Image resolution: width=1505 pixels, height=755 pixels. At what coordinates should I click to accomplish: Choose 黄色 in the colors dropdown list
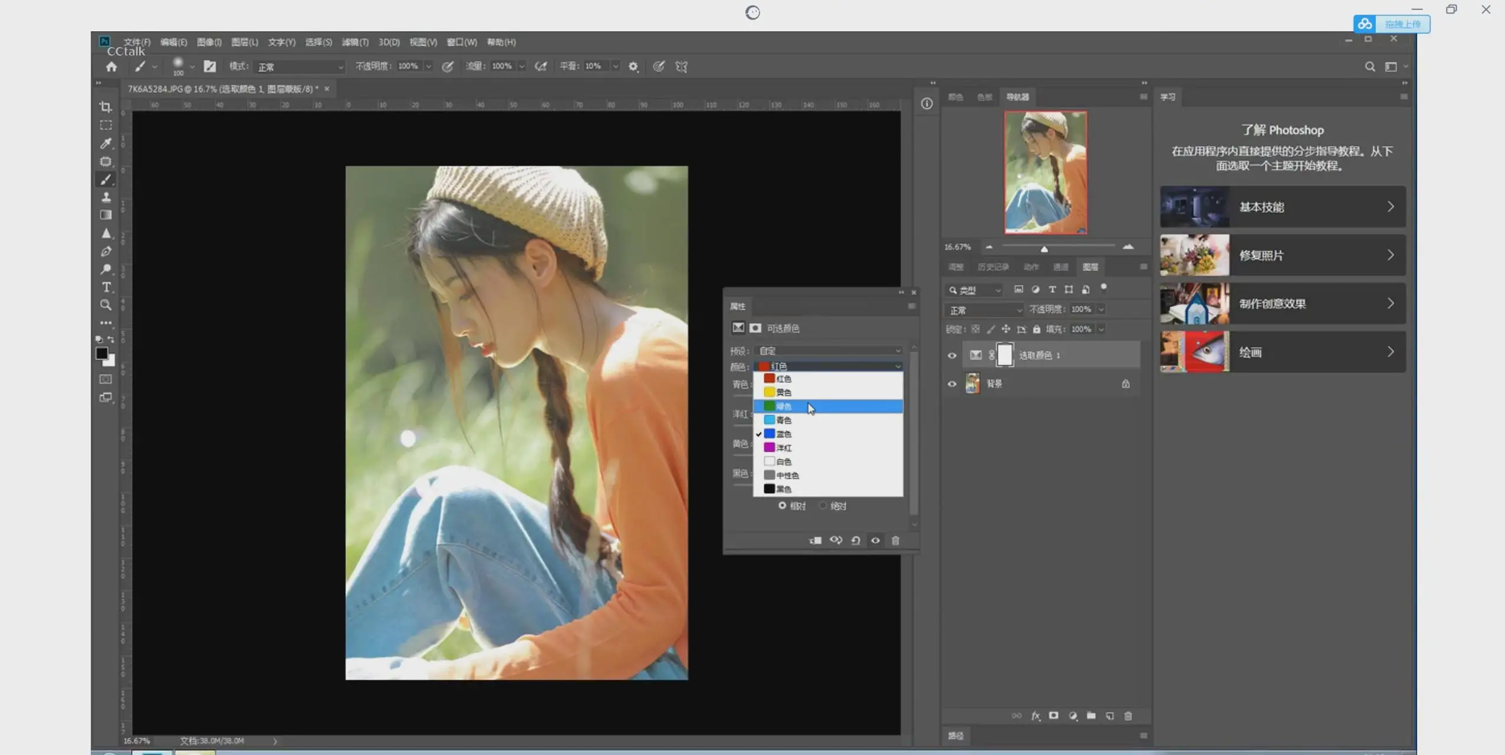tap(828, 392)
